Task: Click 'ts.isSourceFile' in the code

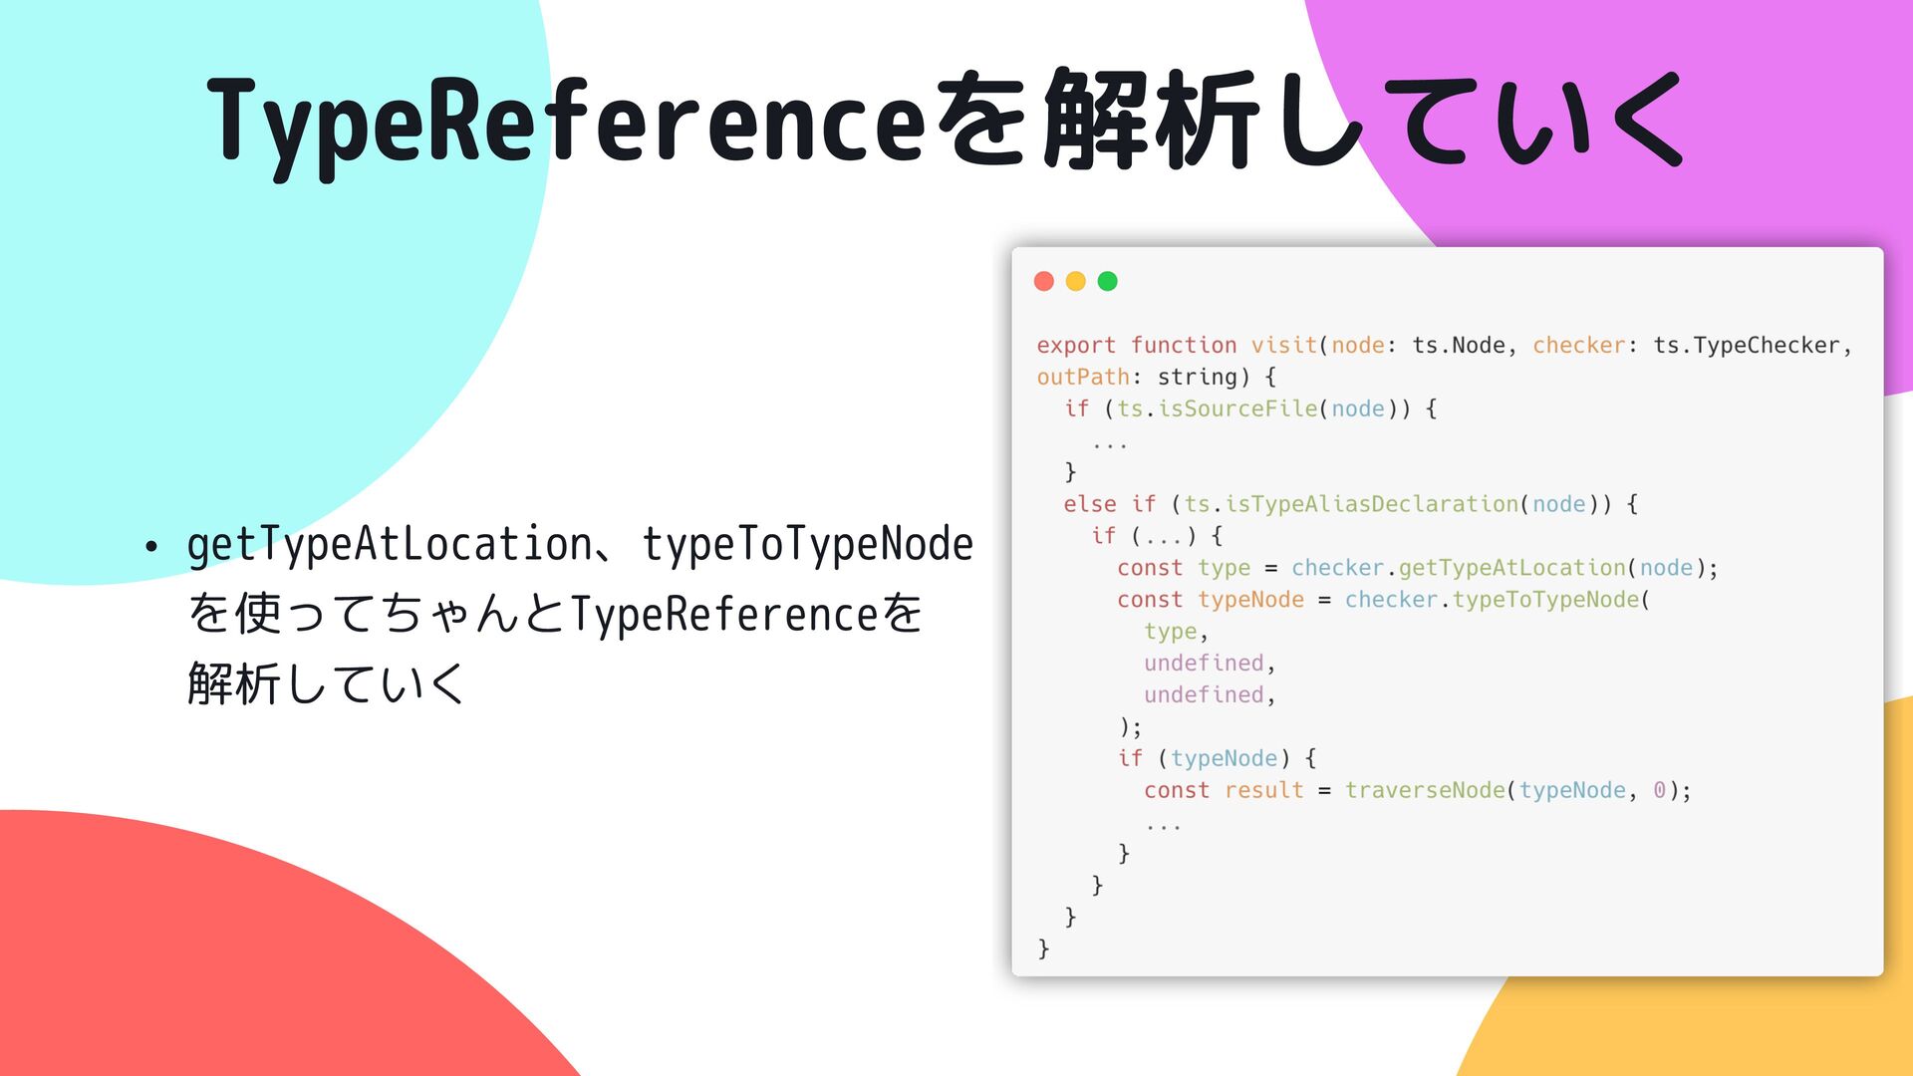Action: 1217,408
